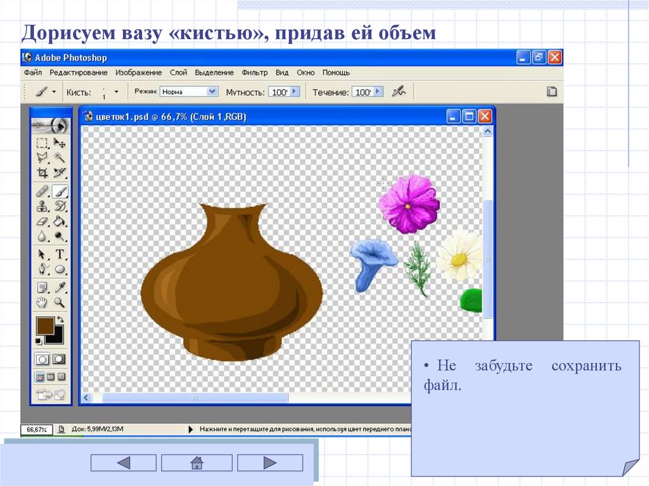Open the Помощь menu
649x486 pixels.
pyautogui.click(x=336, y=72)
